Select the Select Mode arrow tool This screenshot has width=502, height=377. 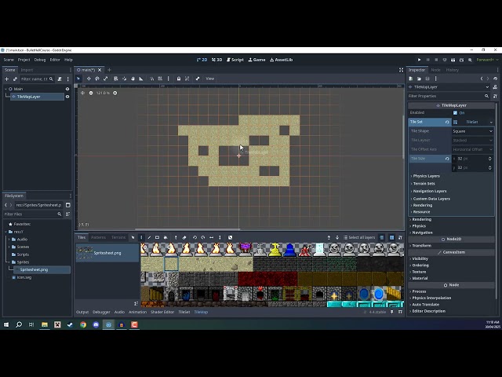tap(78, 79)
